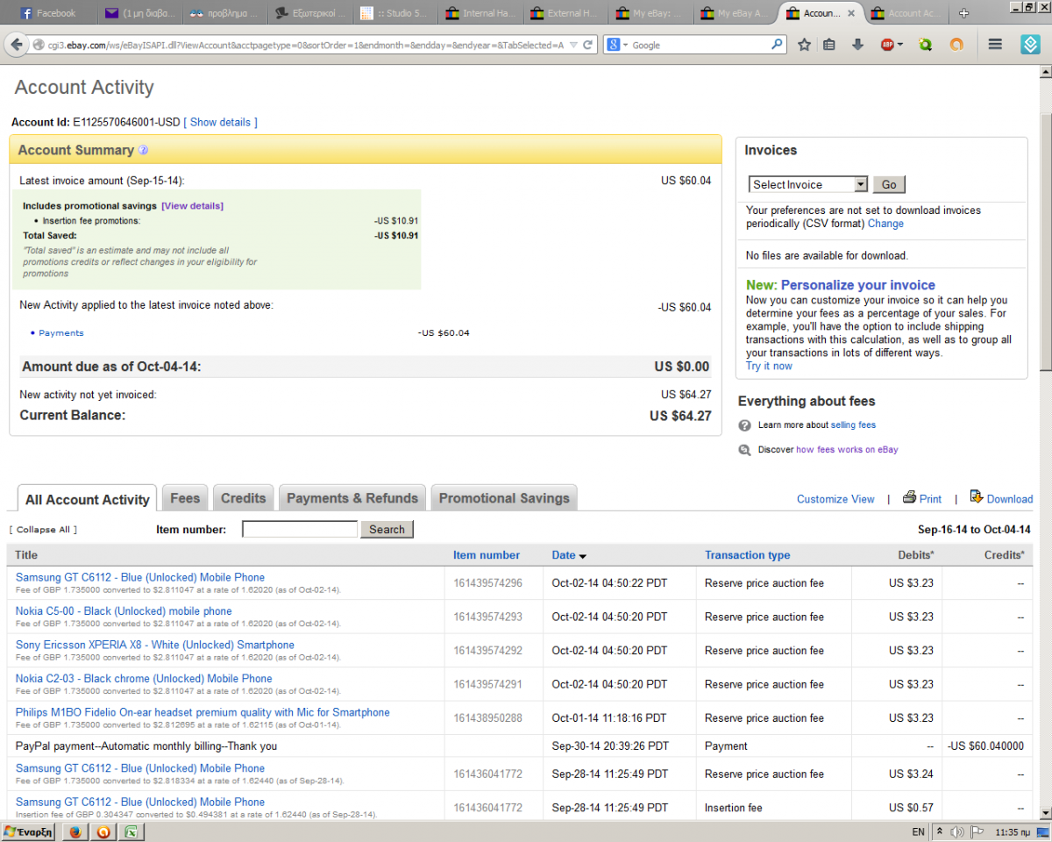Click the Show details link
Image resolution: width=1052 pixels, height=842 pixels.
[220, 123]
